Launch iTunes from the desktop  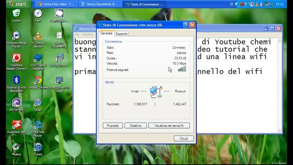[38, 149]
